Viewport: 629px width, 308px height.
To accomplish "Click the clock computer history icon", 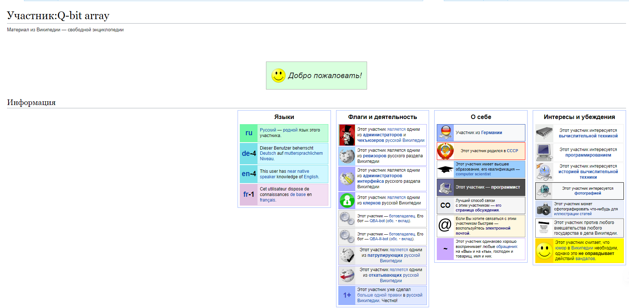I will [544, 171].
